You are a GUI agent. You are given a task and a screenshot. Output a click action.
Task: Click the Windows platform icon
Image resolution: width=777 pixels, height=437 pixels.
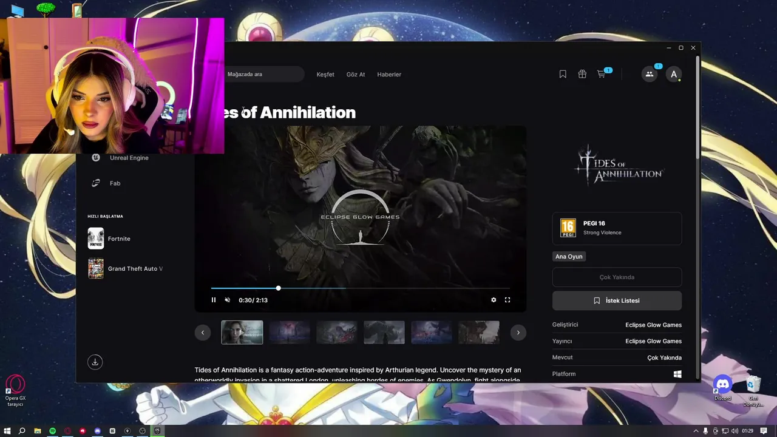pos(677,374)
